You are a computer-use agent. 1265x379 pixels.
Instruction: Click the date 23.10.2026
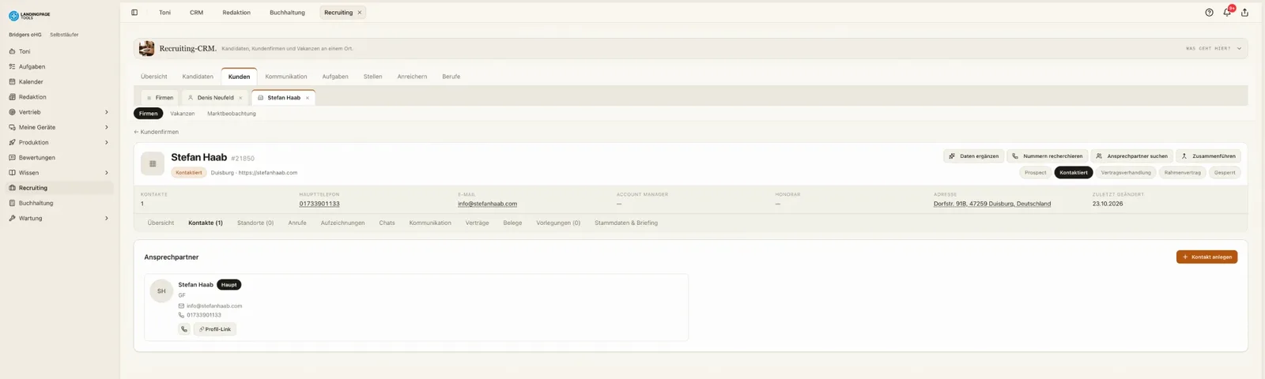point(1108,204)
